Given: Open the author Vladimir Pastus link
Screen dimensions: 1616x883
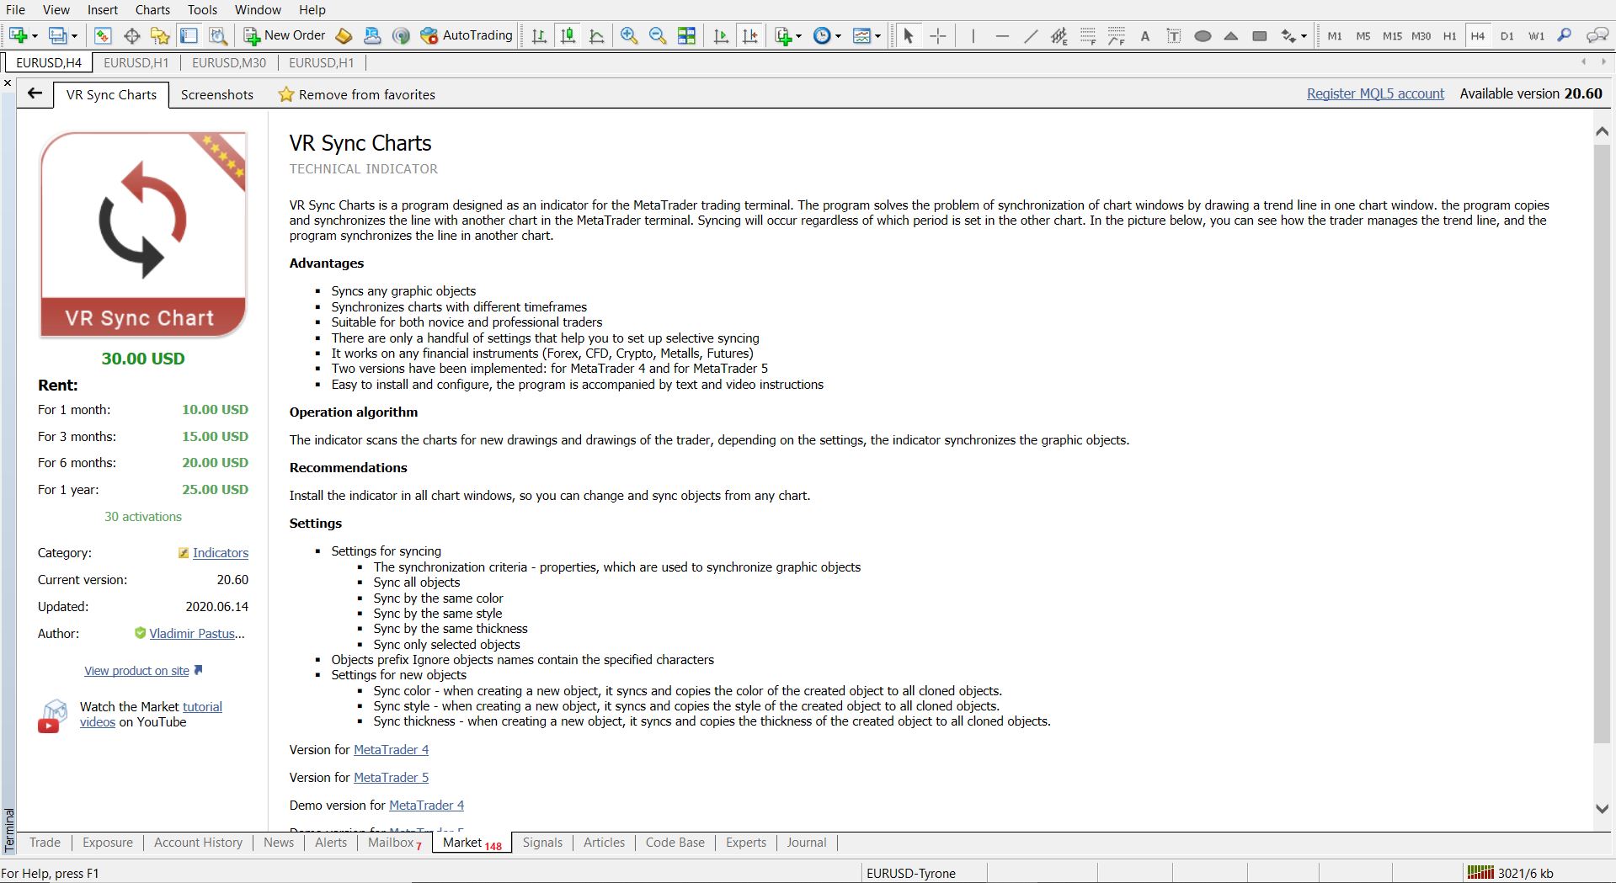Looking at the screenshot, I should coord(197,634).
